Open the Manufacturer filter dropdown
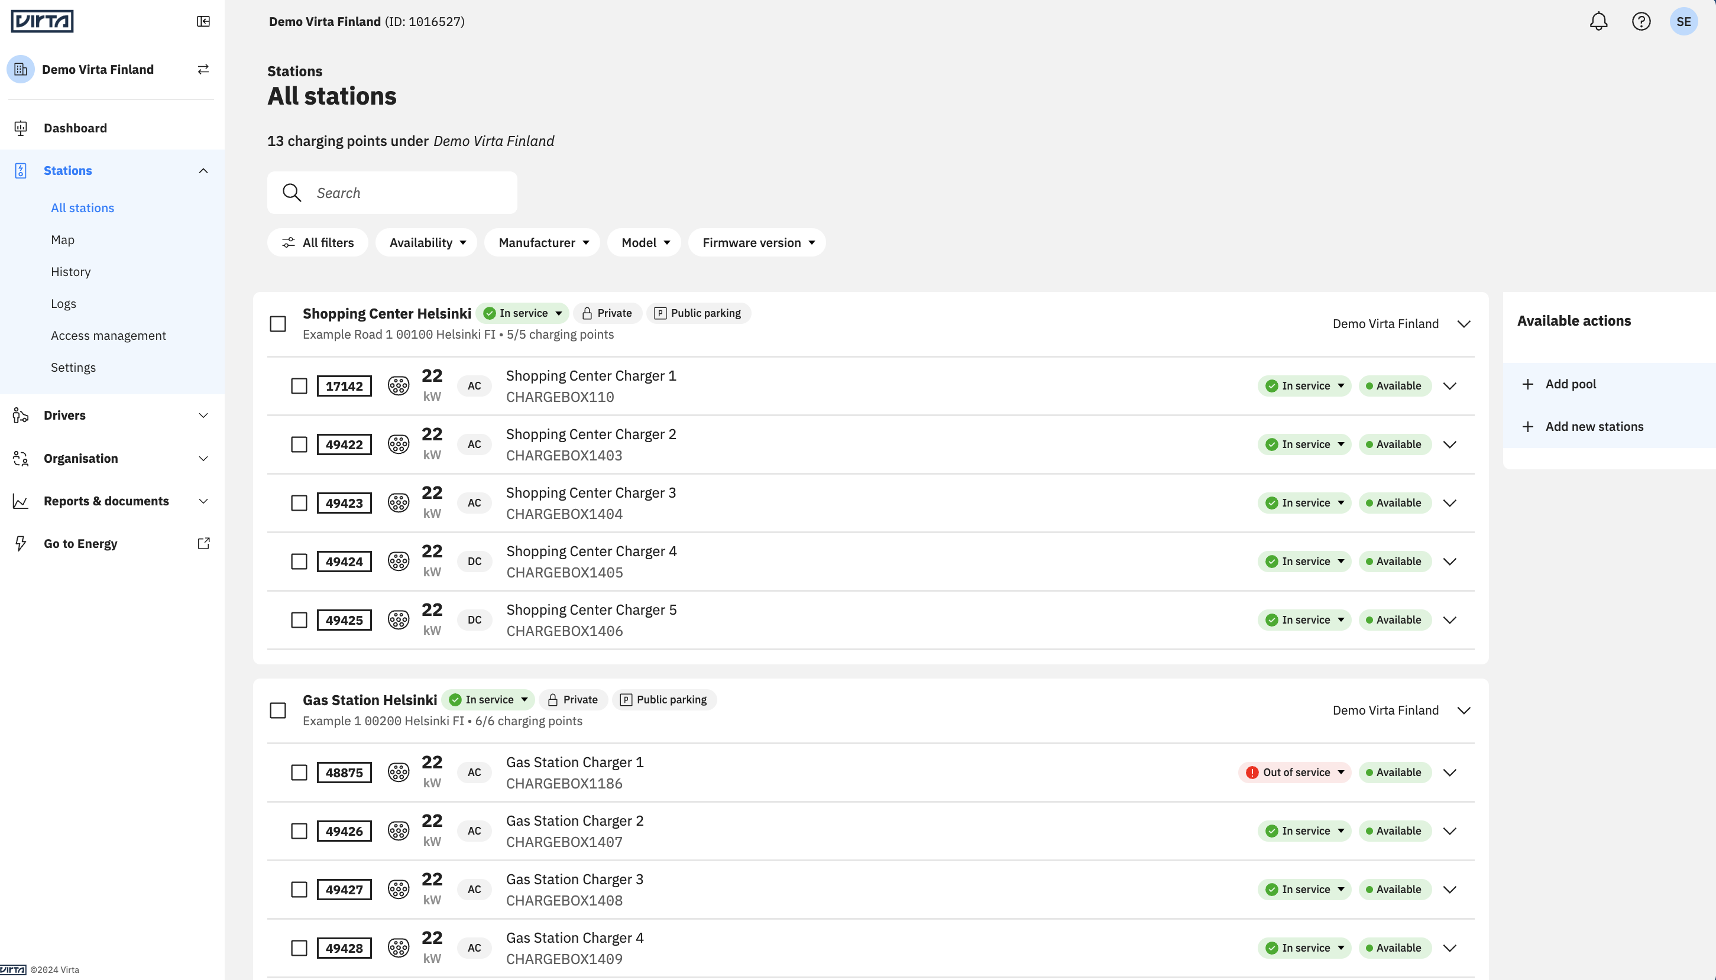Image resolution: width=1716 pixels, height=980 pixels. [543, 243]
